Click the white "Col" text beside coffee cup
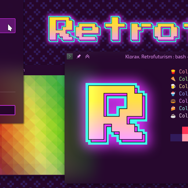 183,116
